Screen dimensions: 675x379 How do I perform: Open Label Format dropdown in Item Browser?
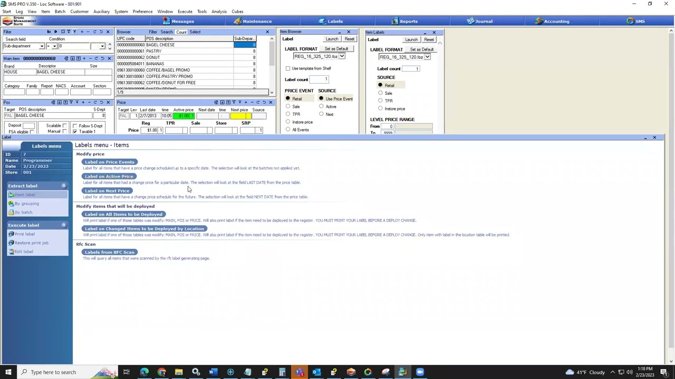tap(342, 56)
